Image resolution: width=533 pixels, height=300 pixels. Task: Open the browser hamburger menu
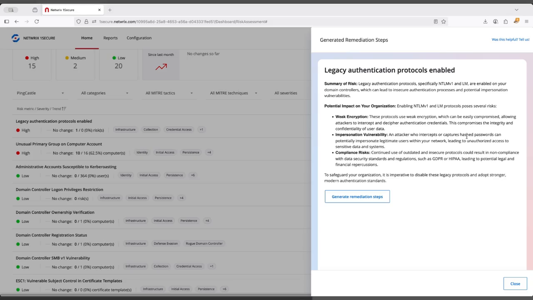(x=526, y=22)
